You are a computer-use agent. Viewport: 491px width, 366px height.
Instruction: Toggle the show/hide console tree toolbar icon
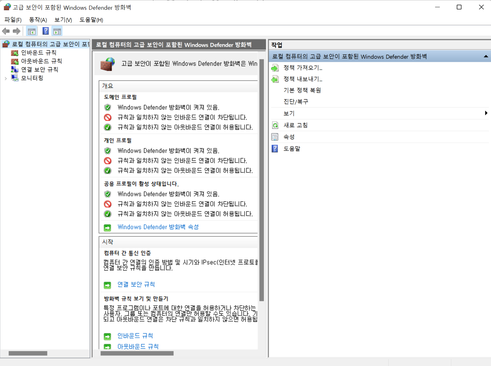pos(32,31)
